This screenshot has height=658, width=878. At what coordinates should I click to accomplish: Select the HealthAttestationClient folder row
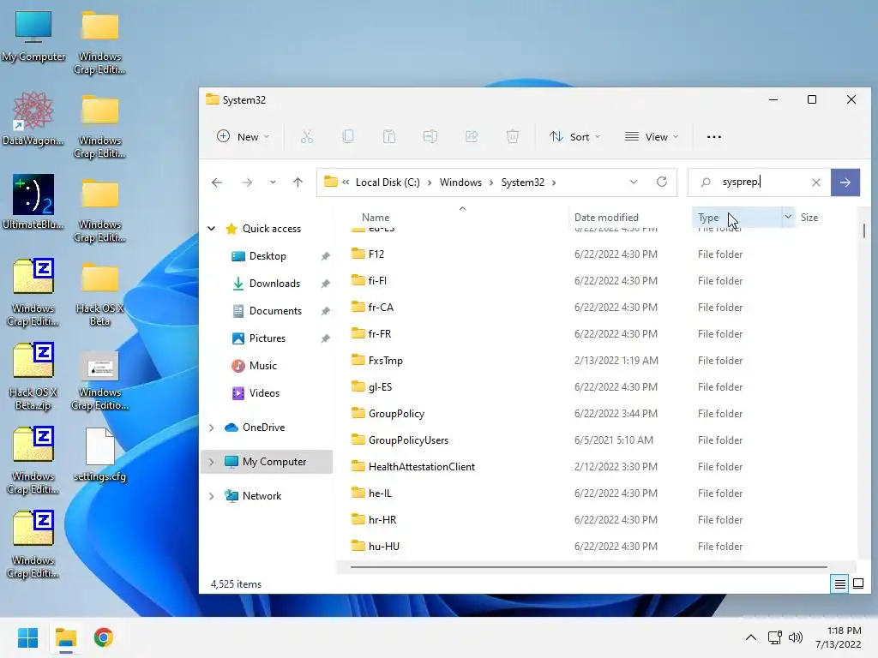pos(597,467)
